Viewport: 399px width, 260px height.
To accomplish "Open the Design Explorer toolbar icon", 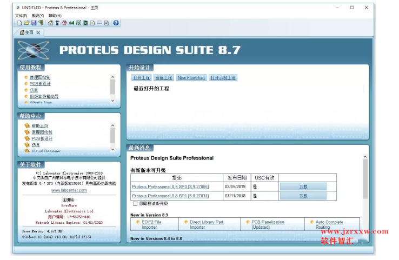I will point(85,23).
